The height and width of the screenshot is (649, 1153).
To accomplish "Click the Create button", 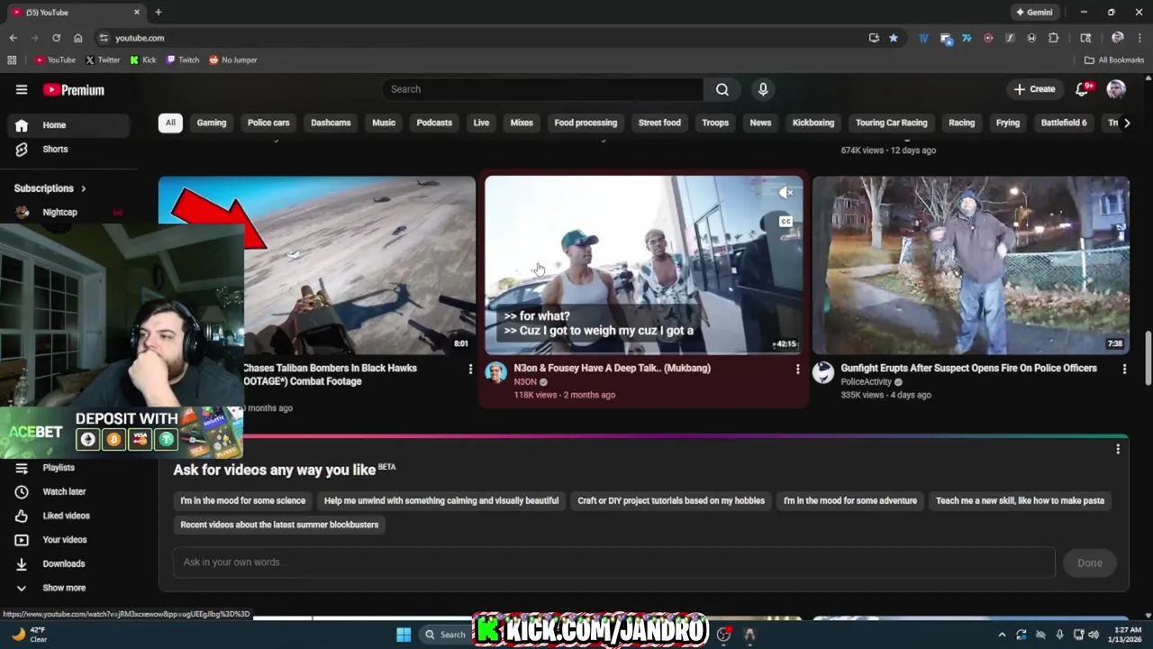I will [1034, 89].
